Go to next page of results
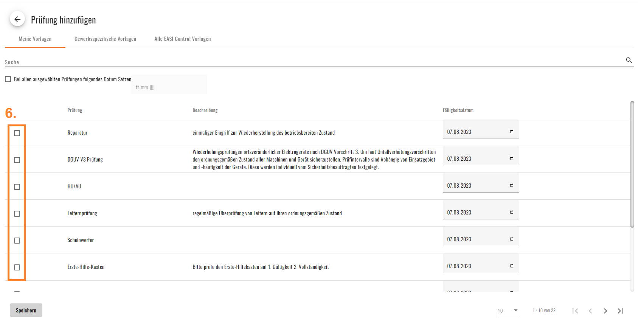The height and width of the screenshot is (320, 638). [x=605, y=311]
